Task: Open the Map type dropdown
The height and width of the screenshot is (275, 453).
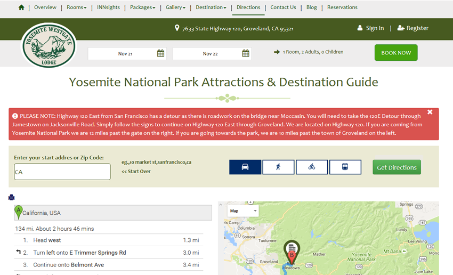Action: (243, 211)
